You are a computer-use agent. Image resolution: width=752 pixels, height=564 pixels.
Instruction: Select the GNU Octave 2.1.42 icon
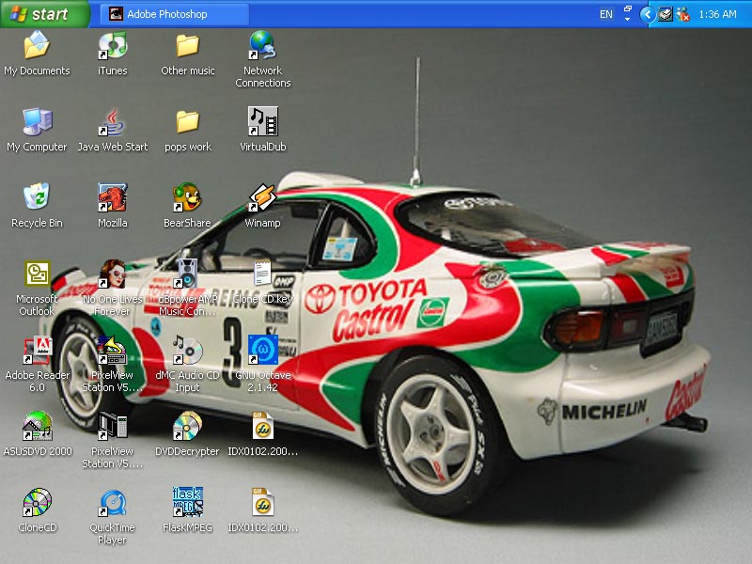262,351
